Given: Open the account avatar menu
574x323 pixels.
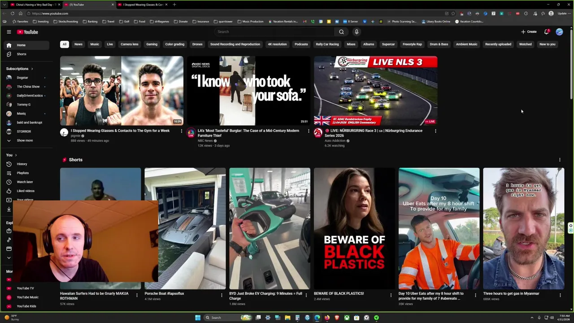Looking at the screenshot, I should [559, 32].
